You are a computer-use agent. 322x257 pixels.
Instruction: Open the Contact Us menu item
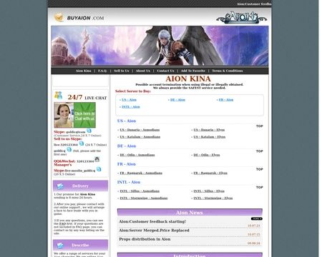tap(165, 71)
